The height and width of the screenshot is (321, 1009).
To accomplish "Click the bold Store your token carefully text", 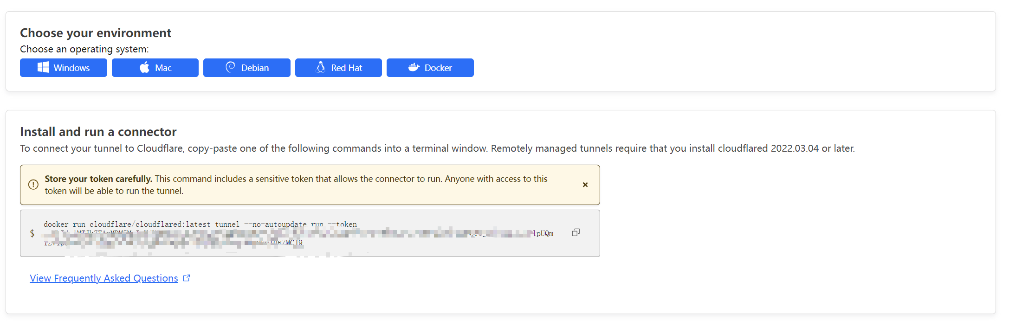I will (98, 179).
